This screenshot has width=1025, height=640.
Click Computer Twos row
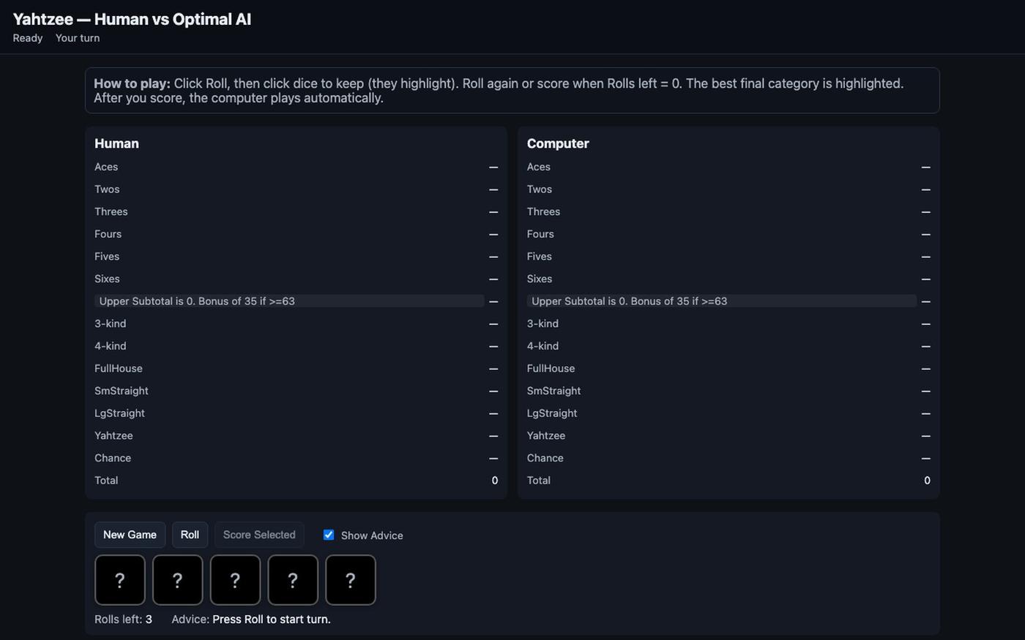(728, 189)
